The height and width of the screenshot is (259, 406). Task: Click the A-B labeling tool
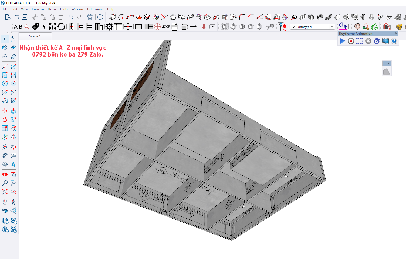click(x=18, y=27)
